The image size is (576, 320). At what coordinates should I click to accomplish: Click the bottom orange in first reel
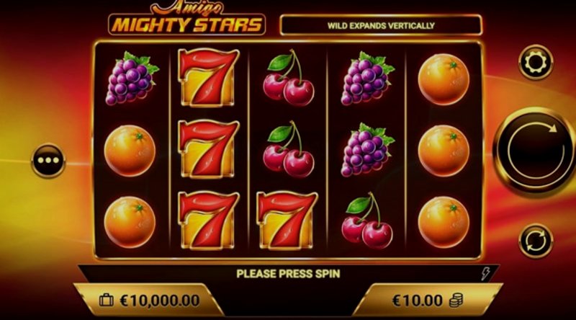click(130, 222)
